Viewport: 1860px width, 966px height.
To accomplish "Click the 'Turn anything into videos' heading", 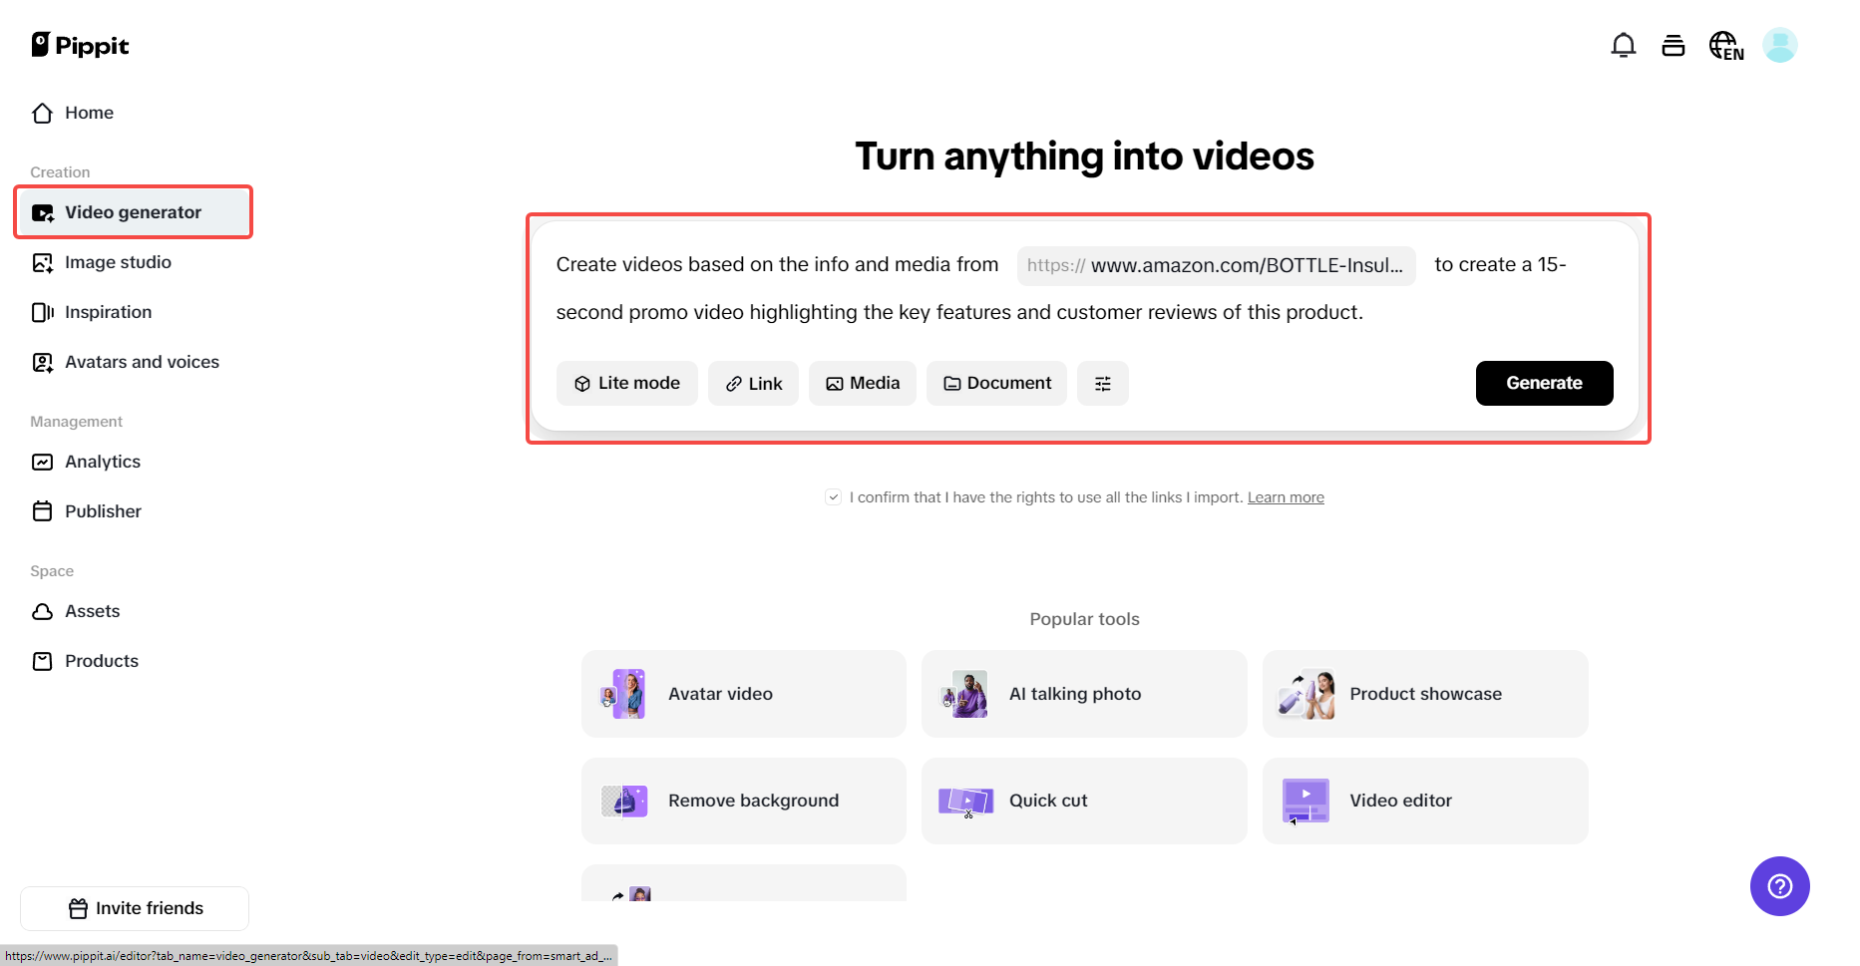I will pos(1084,157).
